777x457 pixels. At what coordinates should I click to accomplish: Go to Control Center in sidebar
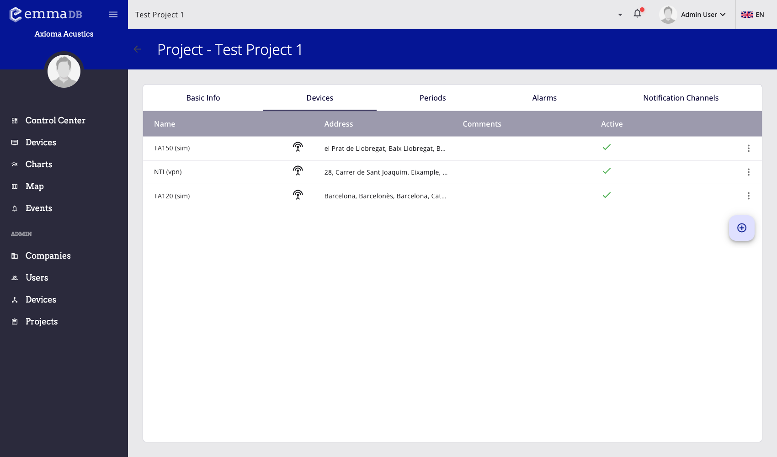click(55, 121)
